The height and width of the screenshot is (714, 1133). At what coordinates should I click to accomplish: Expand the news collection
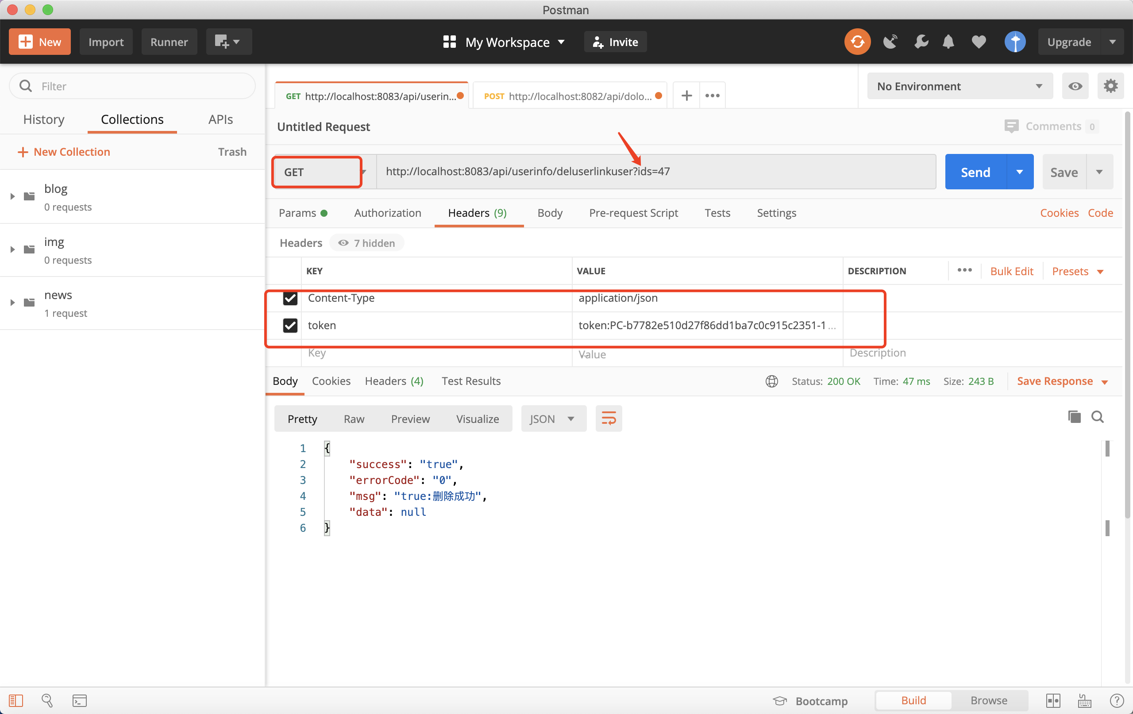pyautogui.click(x=13, y=303)
